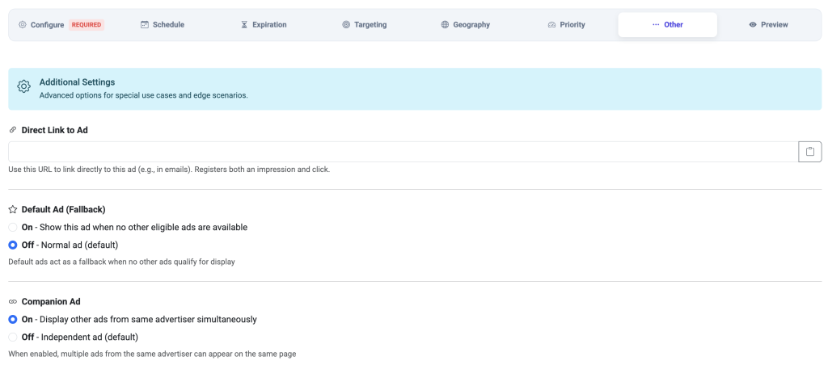The width and height of the screenshot is (828, 369).
Task: Open the Configure tab
Action: click(x=47, y=25)
